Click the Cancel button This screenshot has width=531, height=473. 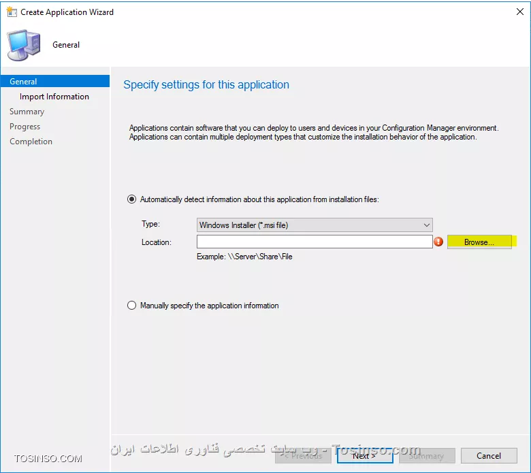click(x=489, y=456)
